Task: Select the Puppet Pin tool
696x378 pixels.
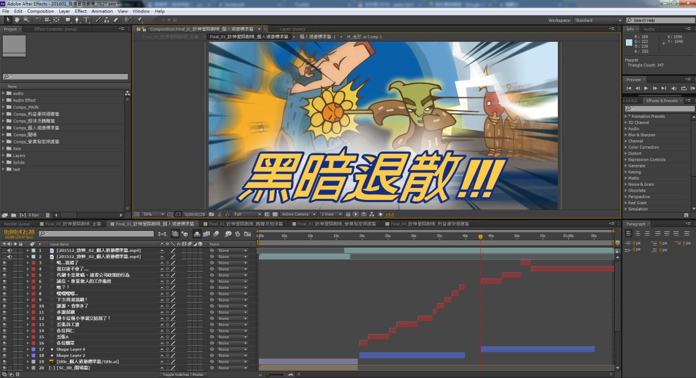Action: tap(140, 20)
